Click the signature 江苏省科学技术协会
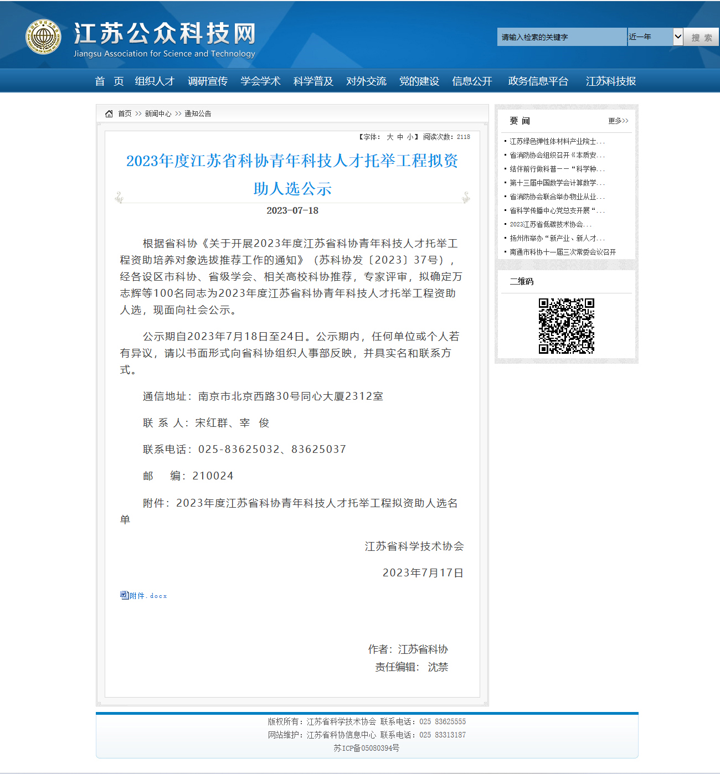This screenshot has height=774, width=720. [x=414, y=546]
